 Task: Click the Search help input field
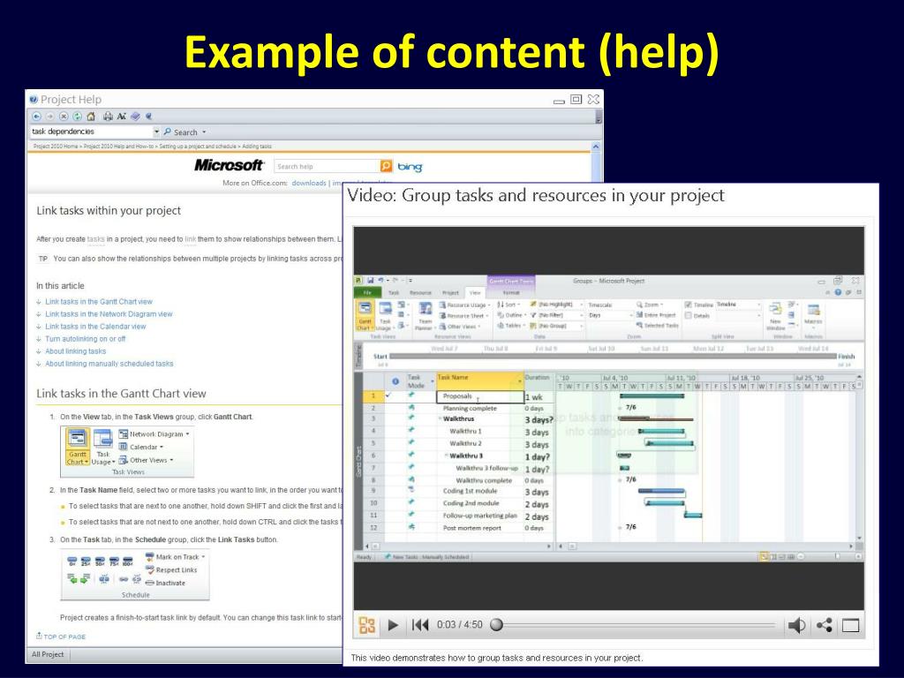pyautogui.click(x=327, y=166)
